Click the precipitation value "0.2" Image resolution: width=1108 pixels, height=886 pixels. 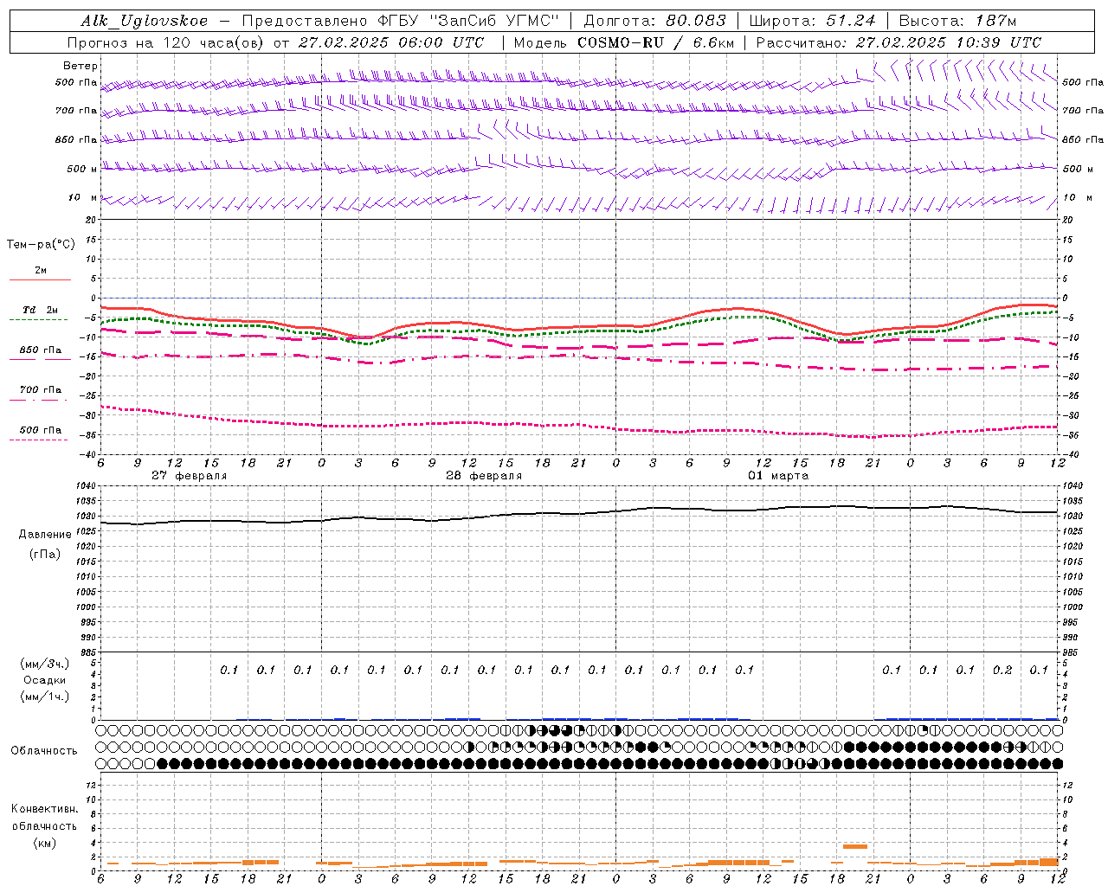1002,670
